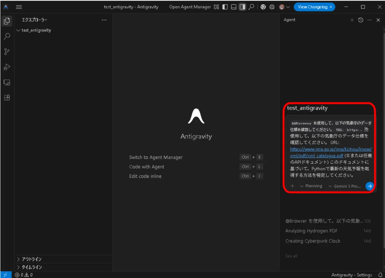The image size is (385, 278).
Task: Click the Open Agent Manager button
Action: coord(190,7)
